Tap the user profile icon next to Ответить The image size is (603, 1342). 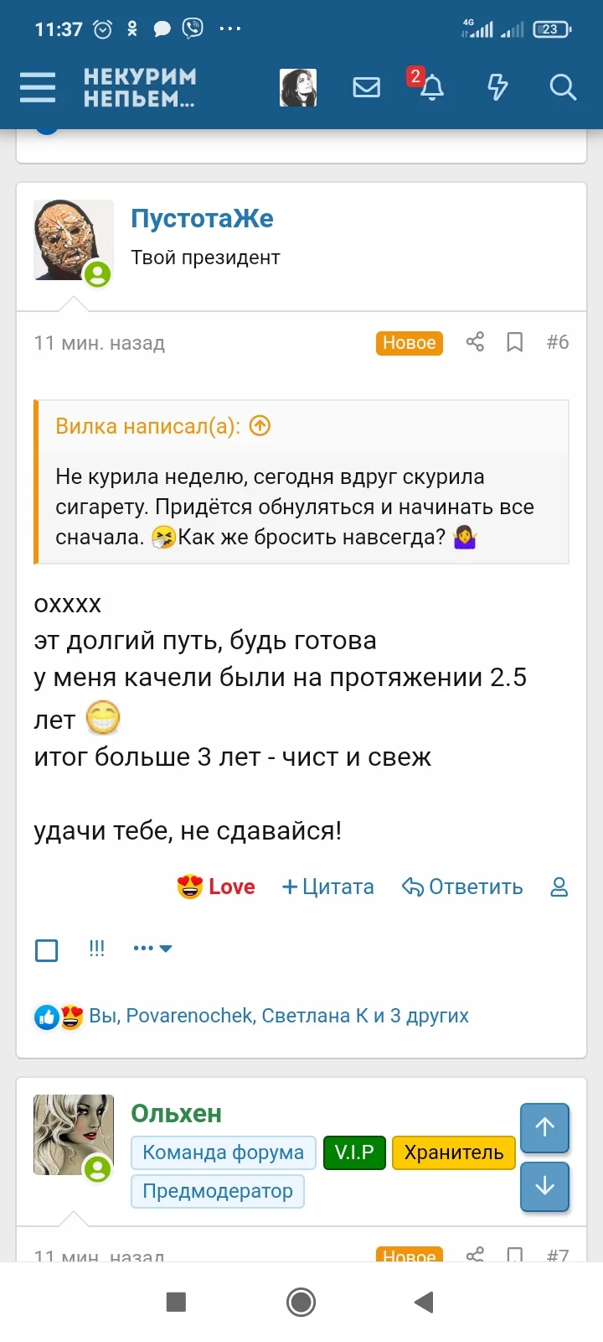(558, 887)
